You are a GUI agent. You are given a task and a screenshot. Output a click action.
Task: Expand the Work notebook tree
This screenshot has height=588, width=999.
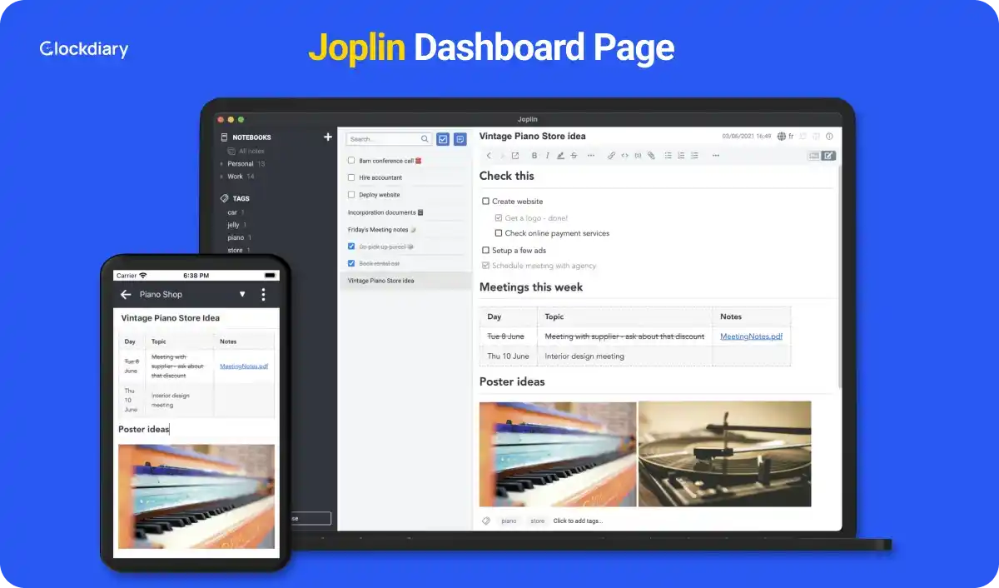point(221,177)
